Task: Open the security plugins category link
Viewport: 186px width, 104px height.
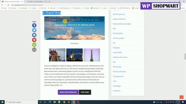Action: tap(119, 38)
